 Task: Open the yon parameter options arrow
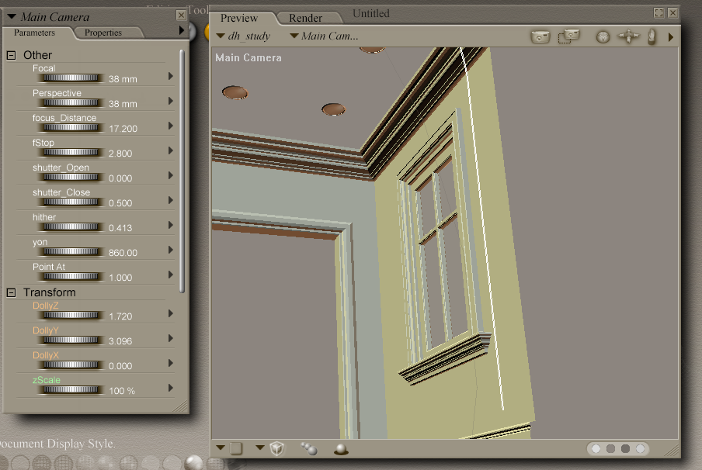click(x=171, y=250)
